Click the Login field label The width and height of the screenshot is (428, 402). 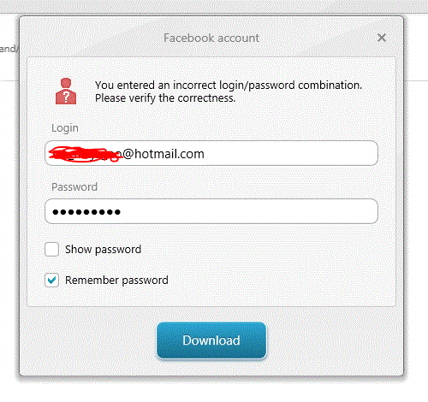click(x=65, y=128)
